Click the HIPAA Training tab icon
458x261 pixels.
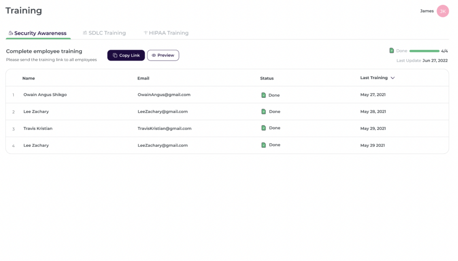coord(145,33)
